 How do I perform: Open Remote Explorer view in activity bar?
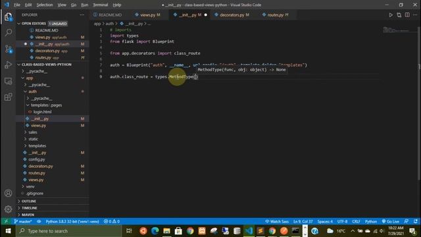[x=8, y=81]
